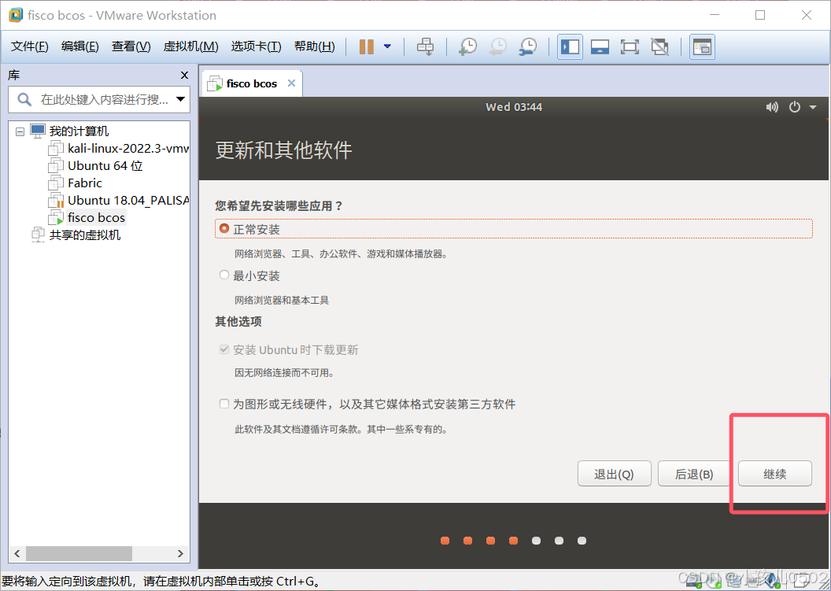Click the 继续 button
Image resolution: width=831 pixels, height=591 pixels.
click(775, 474)
